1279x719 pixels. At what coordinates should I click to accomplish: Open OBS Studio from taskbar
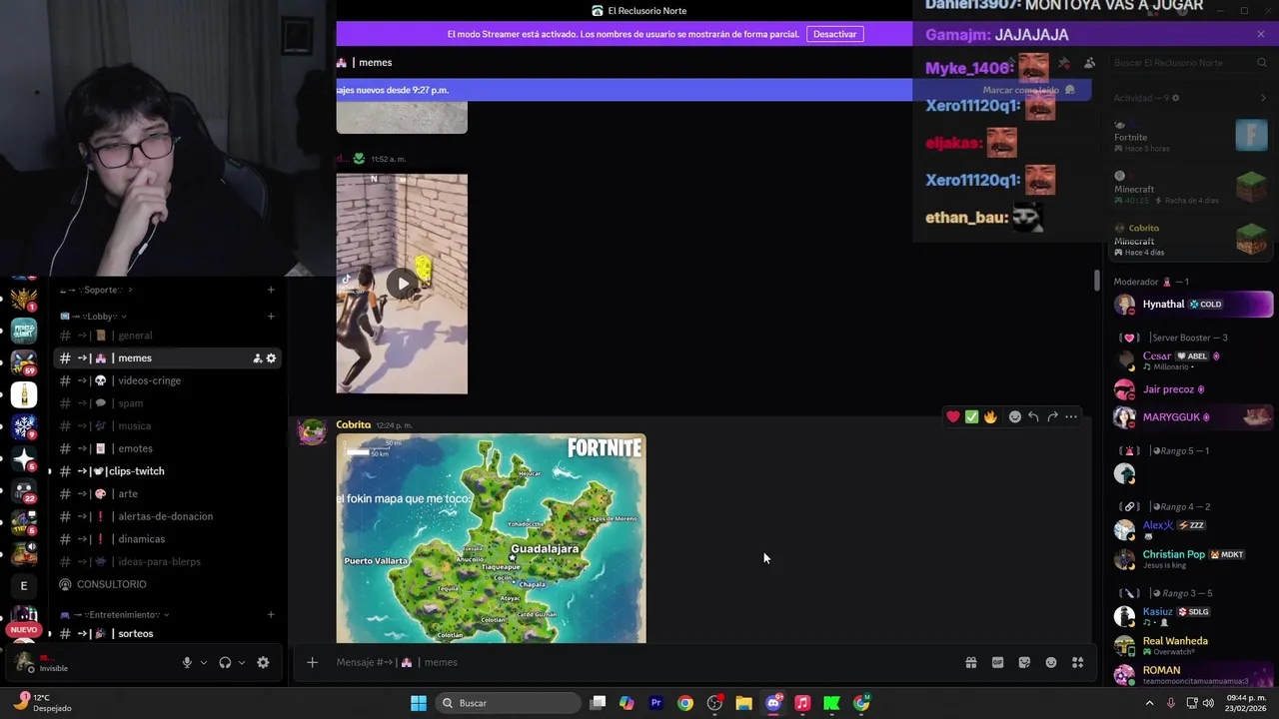tap(714, 703)
